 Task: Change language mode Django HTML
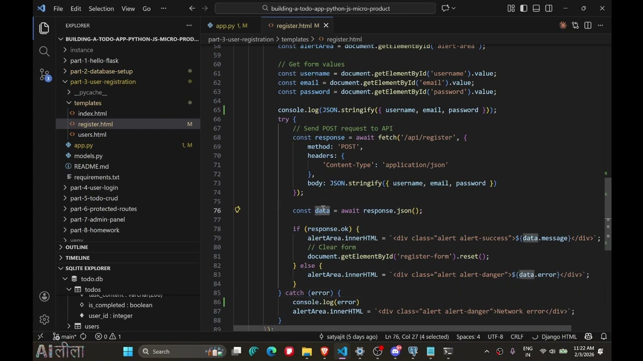tap(559, 337)
